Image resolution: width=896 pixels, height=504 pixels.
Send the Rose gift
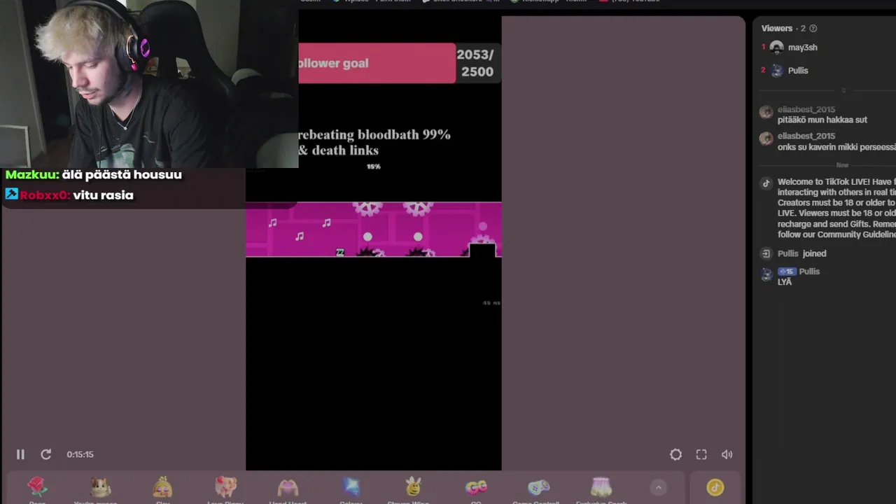pyautogui.click(x=37, y=488)
